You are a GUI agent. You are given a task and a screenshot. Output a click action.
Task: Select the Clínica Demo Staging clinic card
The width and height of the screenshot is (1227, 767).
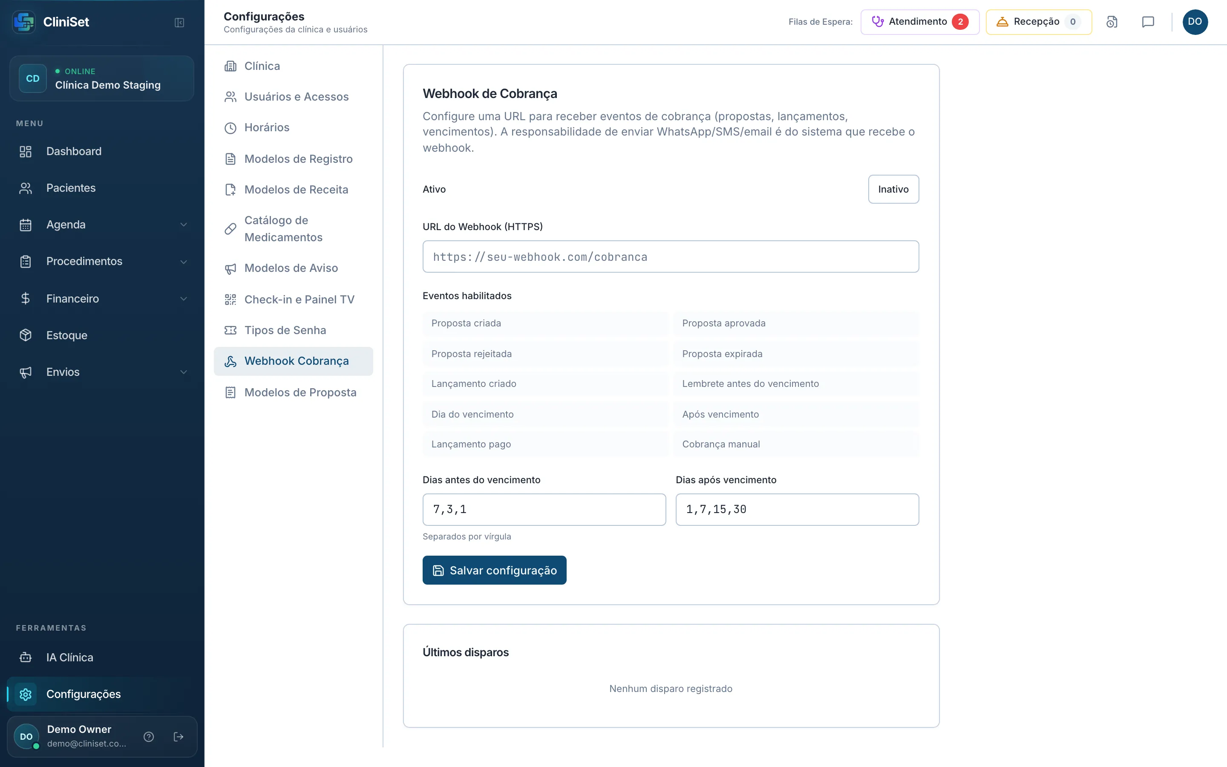point(102,79)
